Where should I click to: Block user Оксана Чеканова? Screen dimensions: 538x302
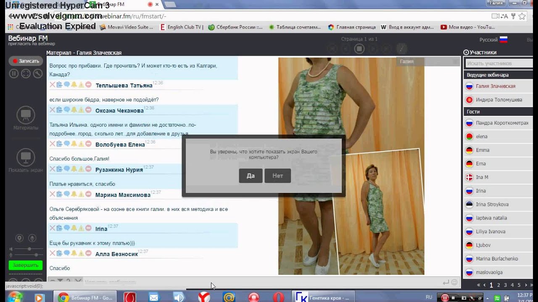(x=88, y=110)
